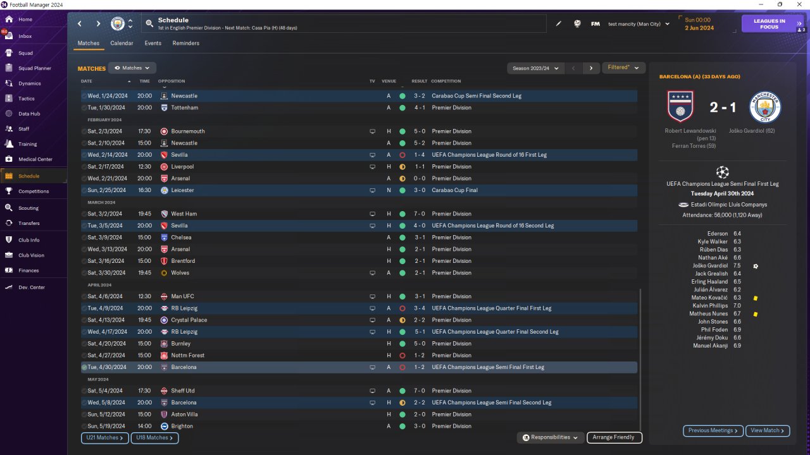Click the search magnifier icon
Viewport: 810px width, 455px height.
pos(149,24)
